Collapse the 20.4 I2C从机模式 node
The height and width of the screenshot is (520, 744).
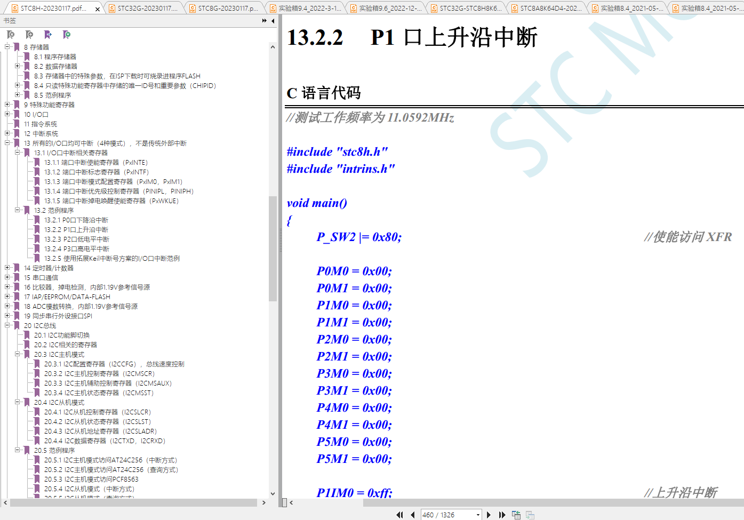(18, 402)
